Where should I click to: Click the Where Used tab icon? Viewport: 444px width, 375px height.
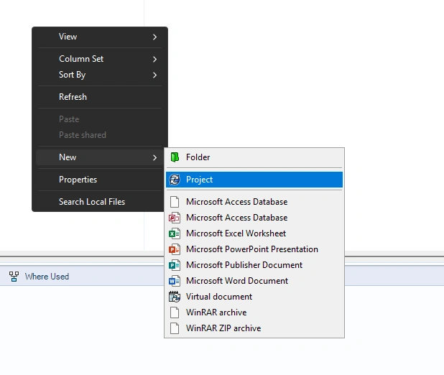(14, 277)
